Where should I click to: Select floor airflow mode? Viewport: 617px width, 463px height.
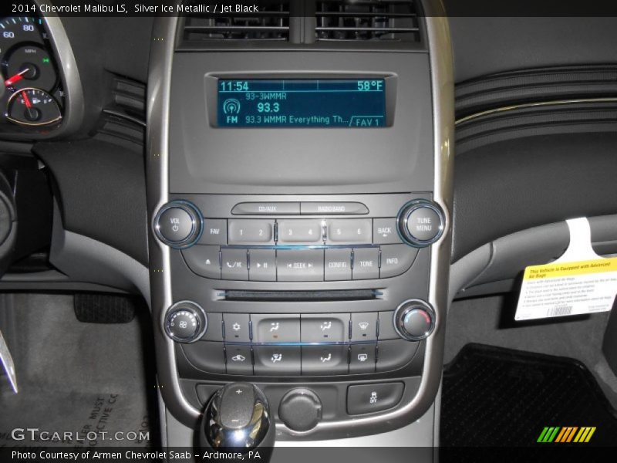(x=325, y=359)
